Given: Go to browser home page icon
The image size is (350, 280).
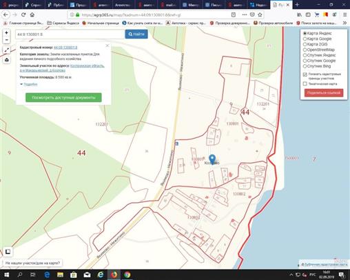Looking at the screenshot, I should (x=32, y=14).
